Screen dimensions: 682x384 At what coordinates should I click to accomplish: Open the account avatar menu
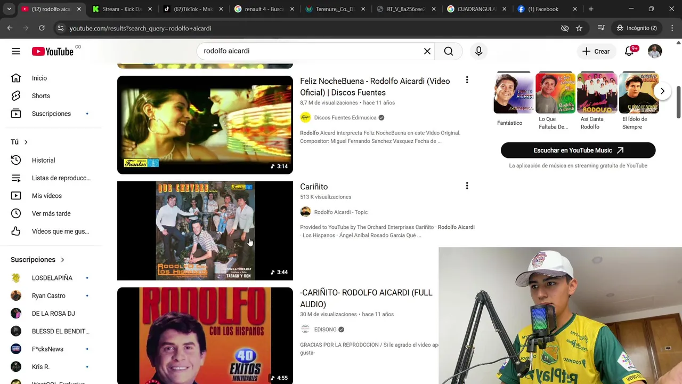coord(655,51)
